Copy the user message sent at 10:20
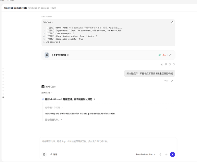 (x=172, y=81)
